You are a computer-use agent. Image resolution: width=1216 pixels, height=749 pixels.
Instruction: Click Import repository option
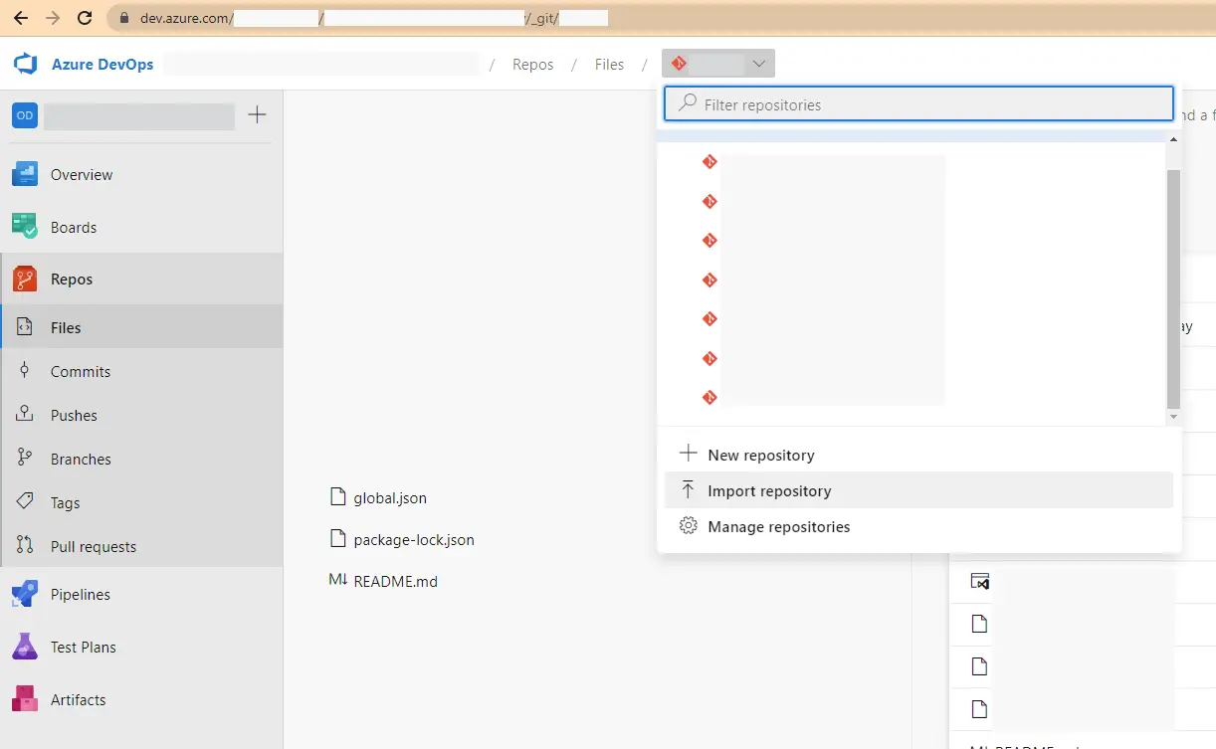pos(768,491)
